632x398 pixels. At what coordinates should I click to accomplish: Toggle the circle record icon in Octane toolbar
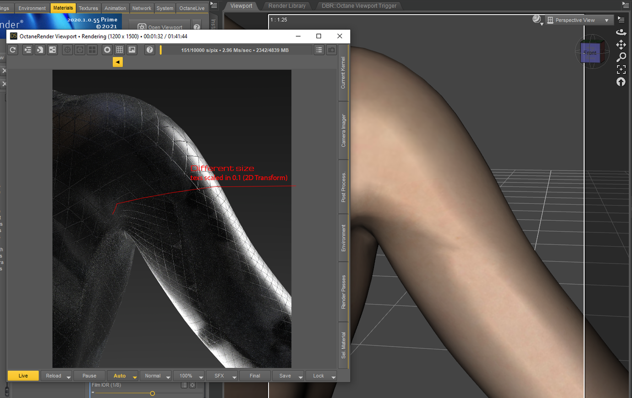coord(107,50)
